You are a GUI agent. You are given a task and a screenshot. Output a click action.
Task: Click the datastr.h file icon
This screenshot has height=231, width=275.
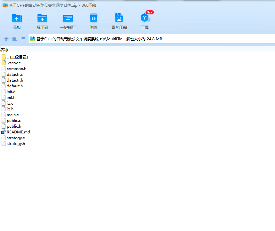tap(4, 80)
